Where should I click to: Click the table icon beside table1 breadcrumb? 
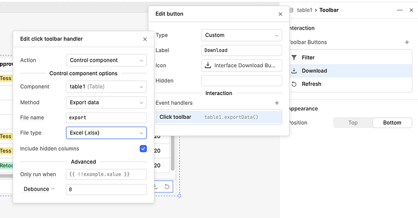pos(291,10)
